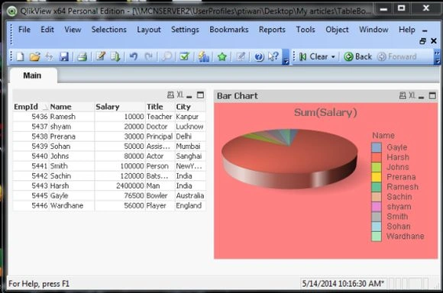The image size is (443, 293).
Task: Open the Tools menu
Action: 306,30
